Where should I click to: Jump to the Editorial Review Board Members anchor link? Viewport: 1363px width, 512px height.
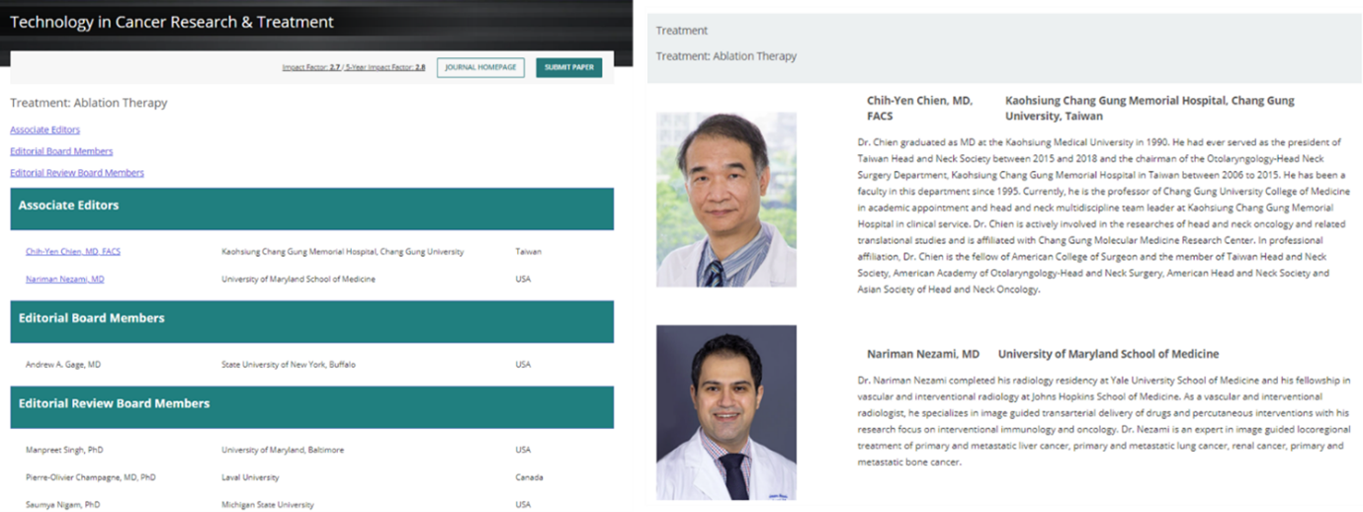click(77, 173)
